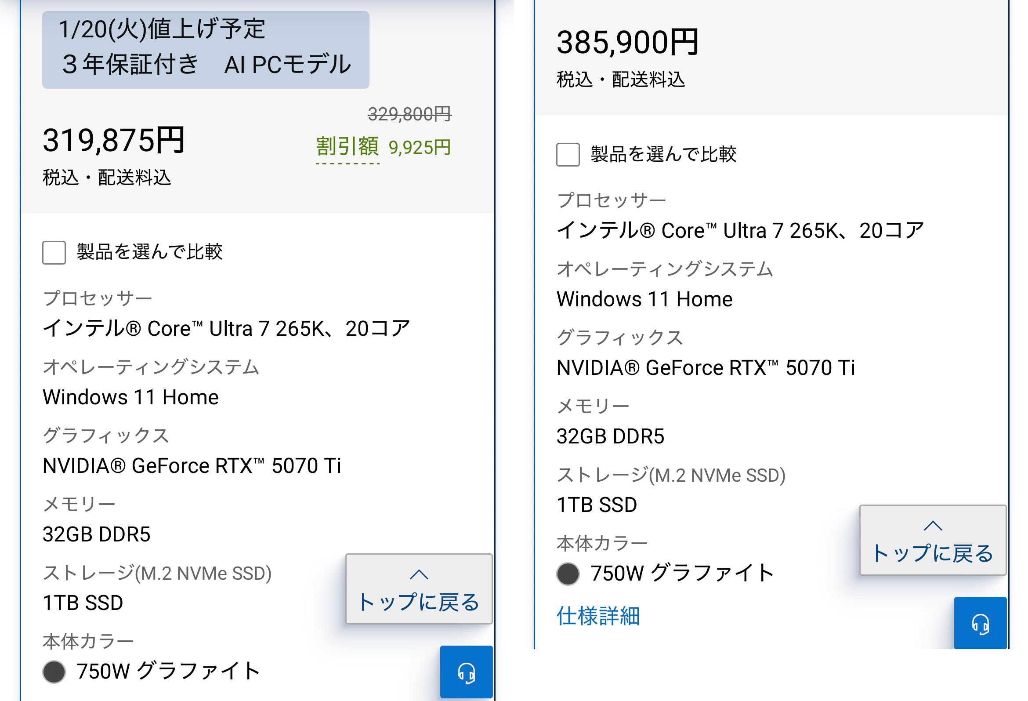Open support chat headset icon on 385,900円 card
This screenshot has height=701, width=1028.
coord(980,624)
